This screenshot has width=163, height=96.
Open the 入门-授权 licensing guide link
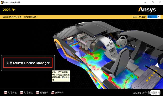tap(28, 93)
